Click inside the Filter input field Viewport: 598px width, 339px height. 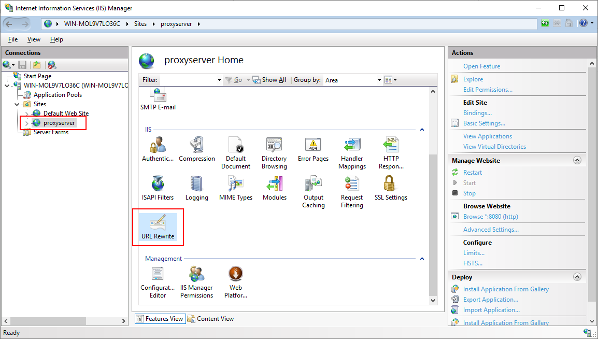189,80
